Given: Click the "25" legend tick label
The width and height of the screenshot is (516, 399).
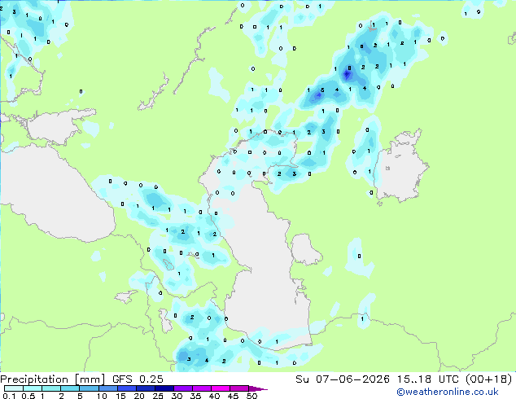Looking at the screenshot, I should [158, 396].
